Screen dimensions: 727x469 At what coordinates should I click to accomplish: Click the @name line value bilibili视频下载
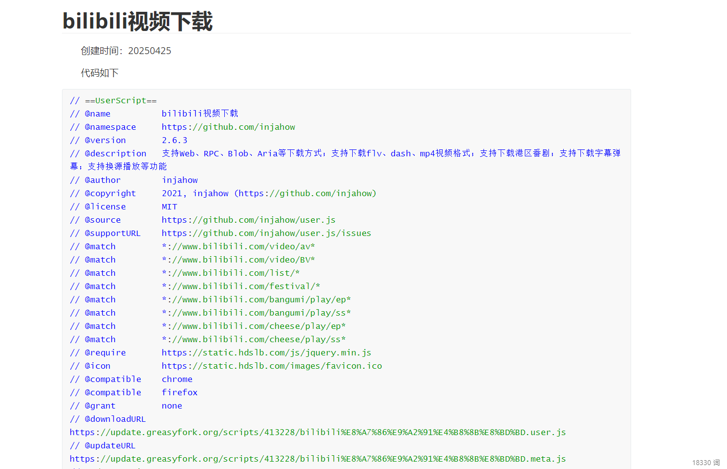[200, 114]
